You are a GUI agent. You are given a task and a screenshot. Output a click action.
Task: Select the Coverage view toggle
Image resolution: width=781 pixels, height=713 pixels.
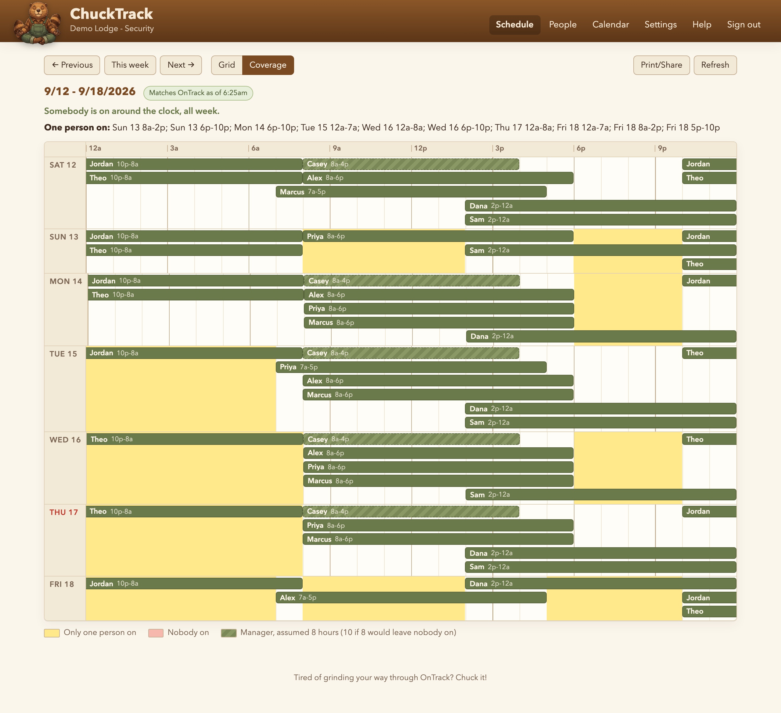pos(268,65)
